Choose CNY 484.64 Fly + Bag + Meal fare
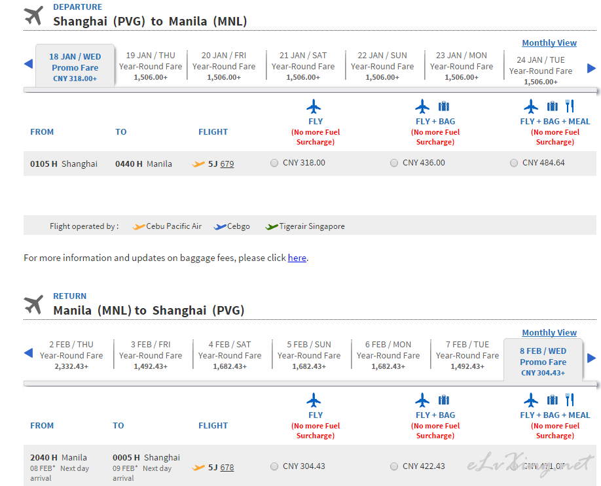 [514, 163]
